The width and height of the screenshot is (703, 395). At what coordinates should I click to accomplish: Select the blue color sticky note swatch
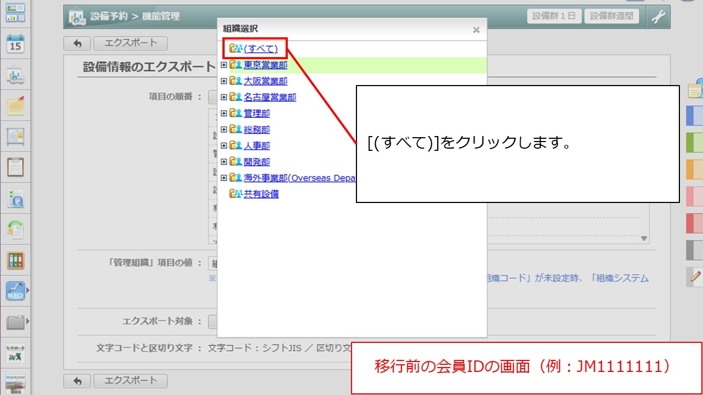coord(695,116)
